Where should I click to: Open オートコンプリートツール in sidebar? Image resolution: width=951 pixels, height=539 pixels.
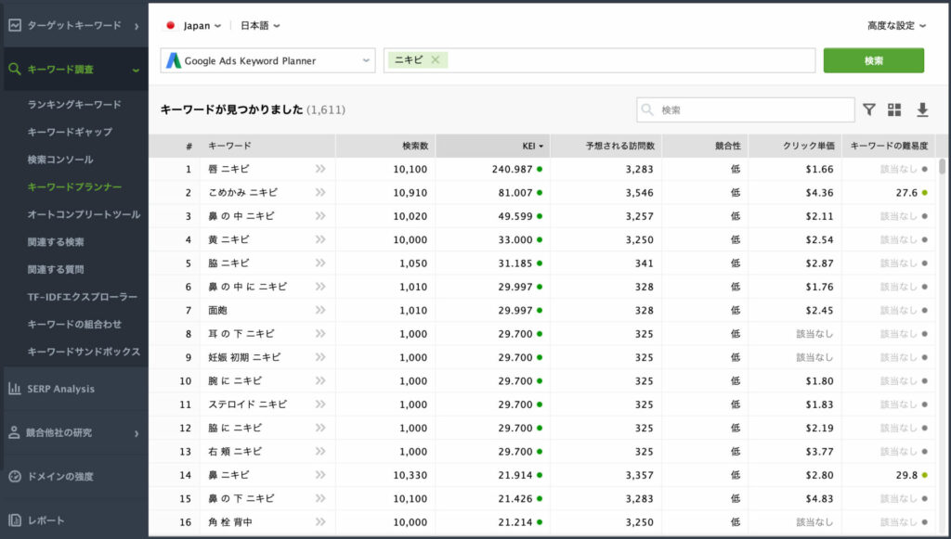[x=84, y=213]
